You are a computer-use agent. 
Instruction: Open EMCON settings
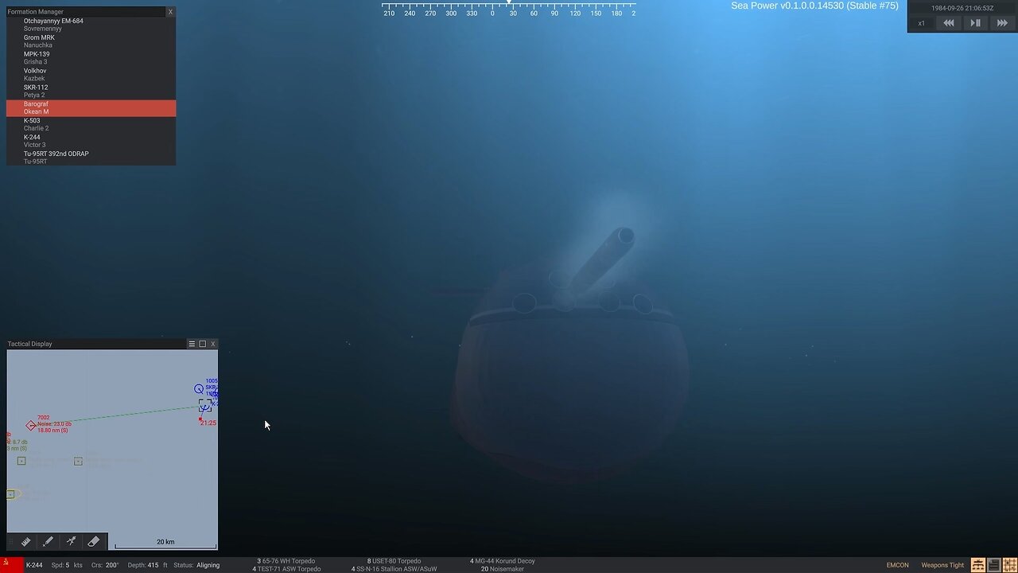[897, 565]
